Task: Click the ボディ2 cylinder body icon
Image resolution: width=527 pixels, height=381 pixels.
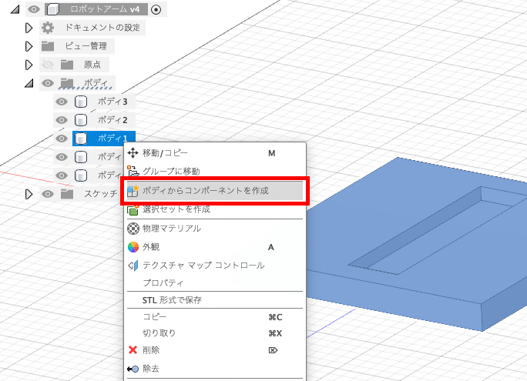Action: click(x=81, y=120)
